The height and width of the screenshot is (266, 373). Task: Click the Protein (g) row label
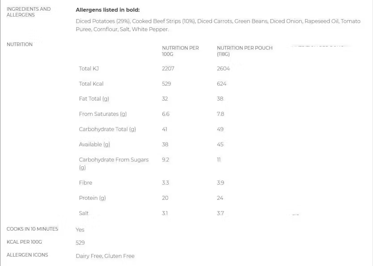click(x=92, y=198)
